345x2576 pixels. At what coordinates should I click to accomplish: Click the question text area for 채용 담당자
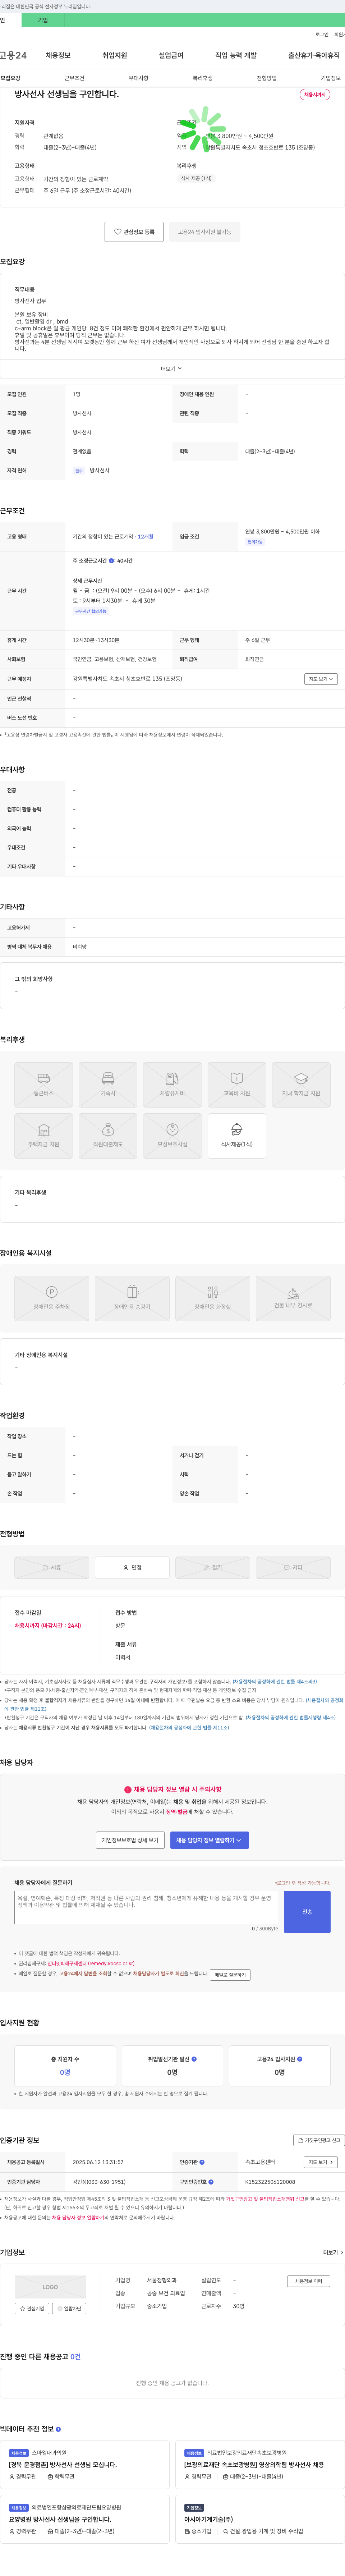[x=146, y=1907]
